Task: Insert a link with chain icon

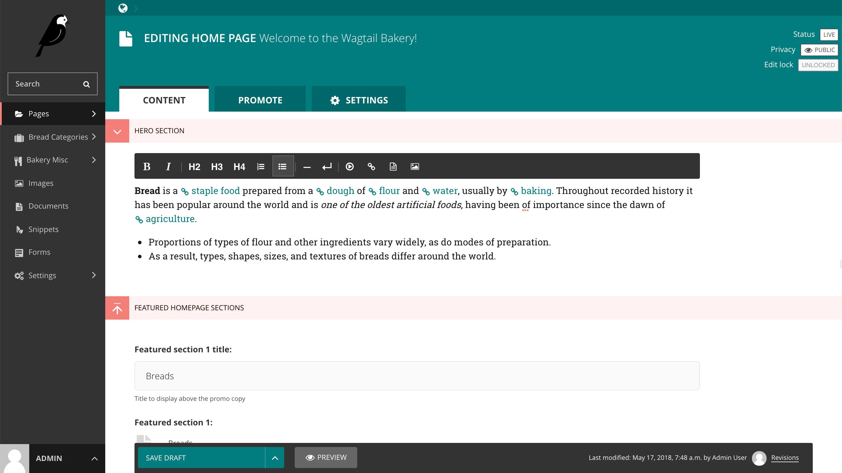Action: point(371,167)
